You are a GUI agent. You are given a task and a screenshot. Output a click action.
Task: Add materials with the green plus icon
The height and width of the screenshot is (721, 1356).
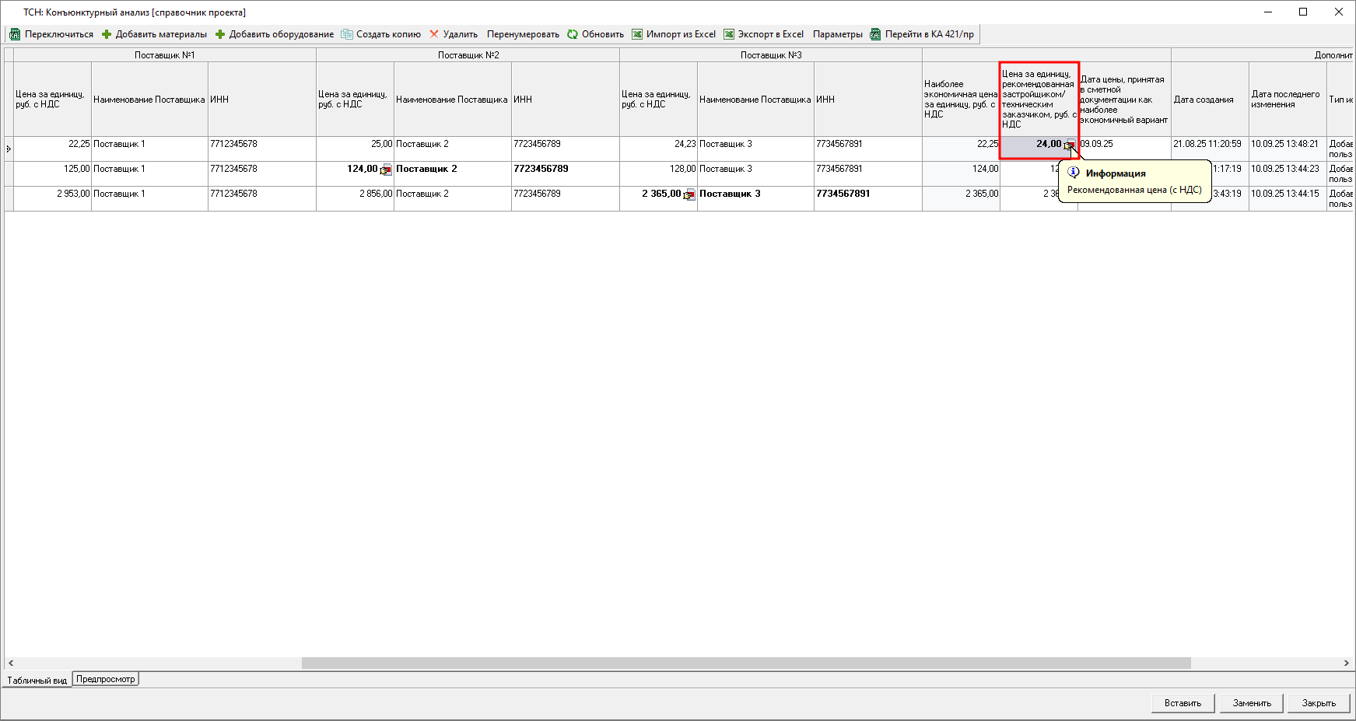[x=107, y=34]
